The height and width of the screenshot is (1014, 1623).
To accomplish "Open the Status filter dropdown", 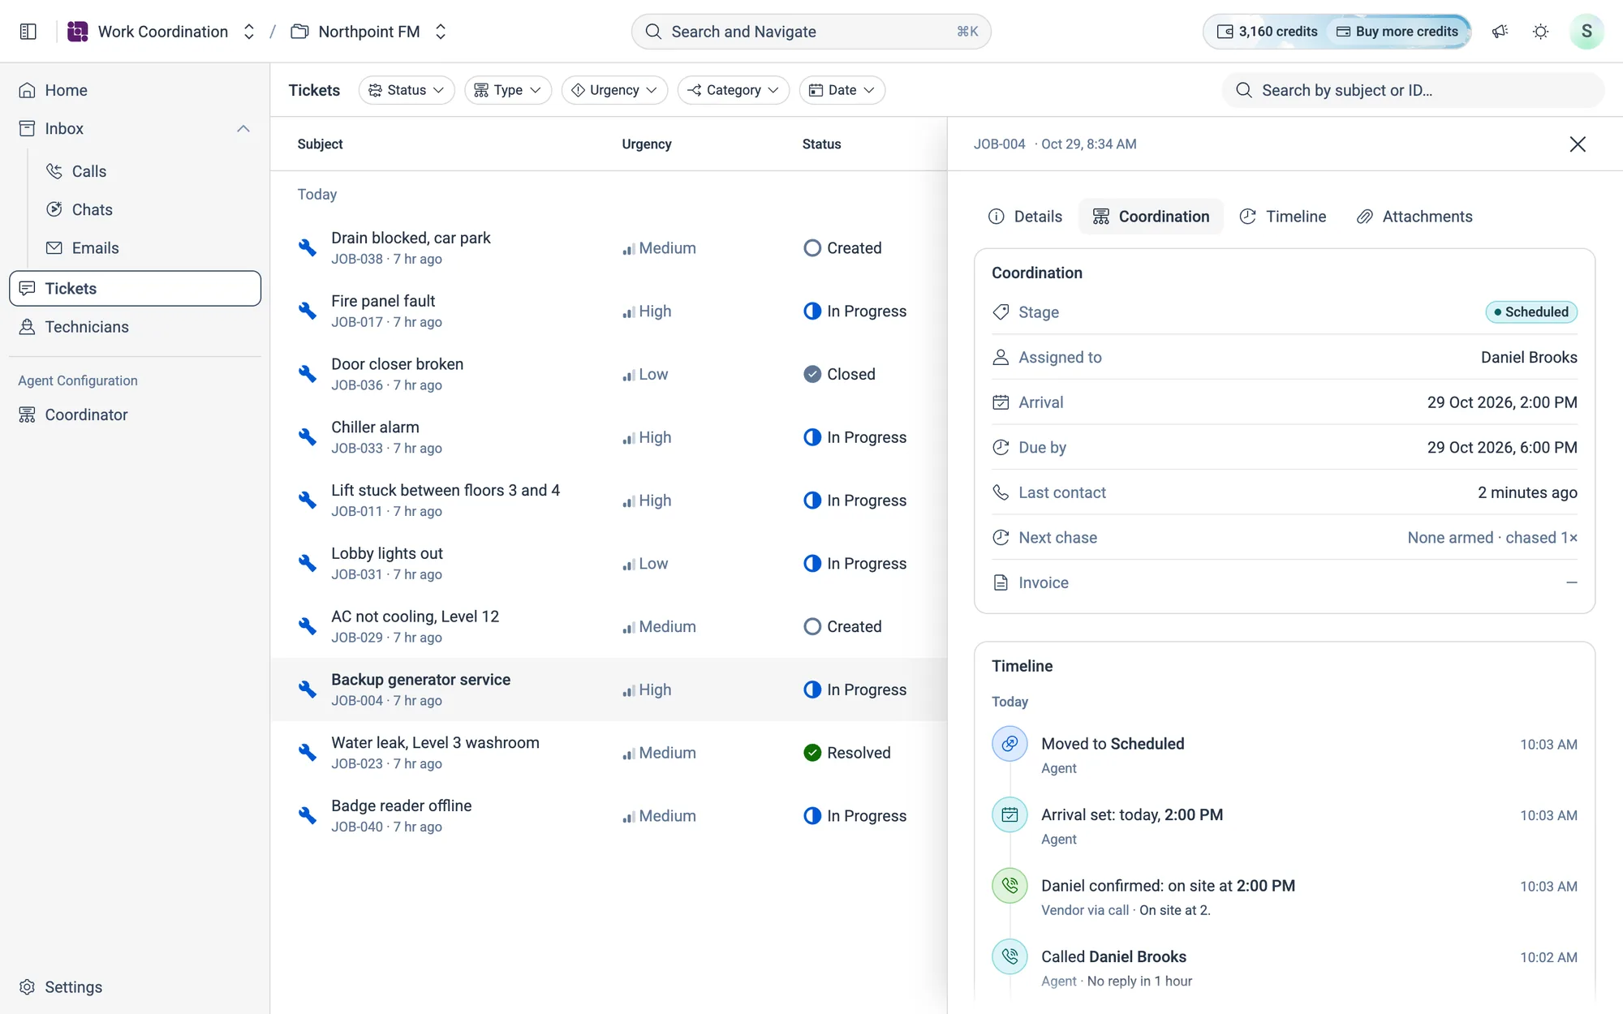I will [407, 90].
